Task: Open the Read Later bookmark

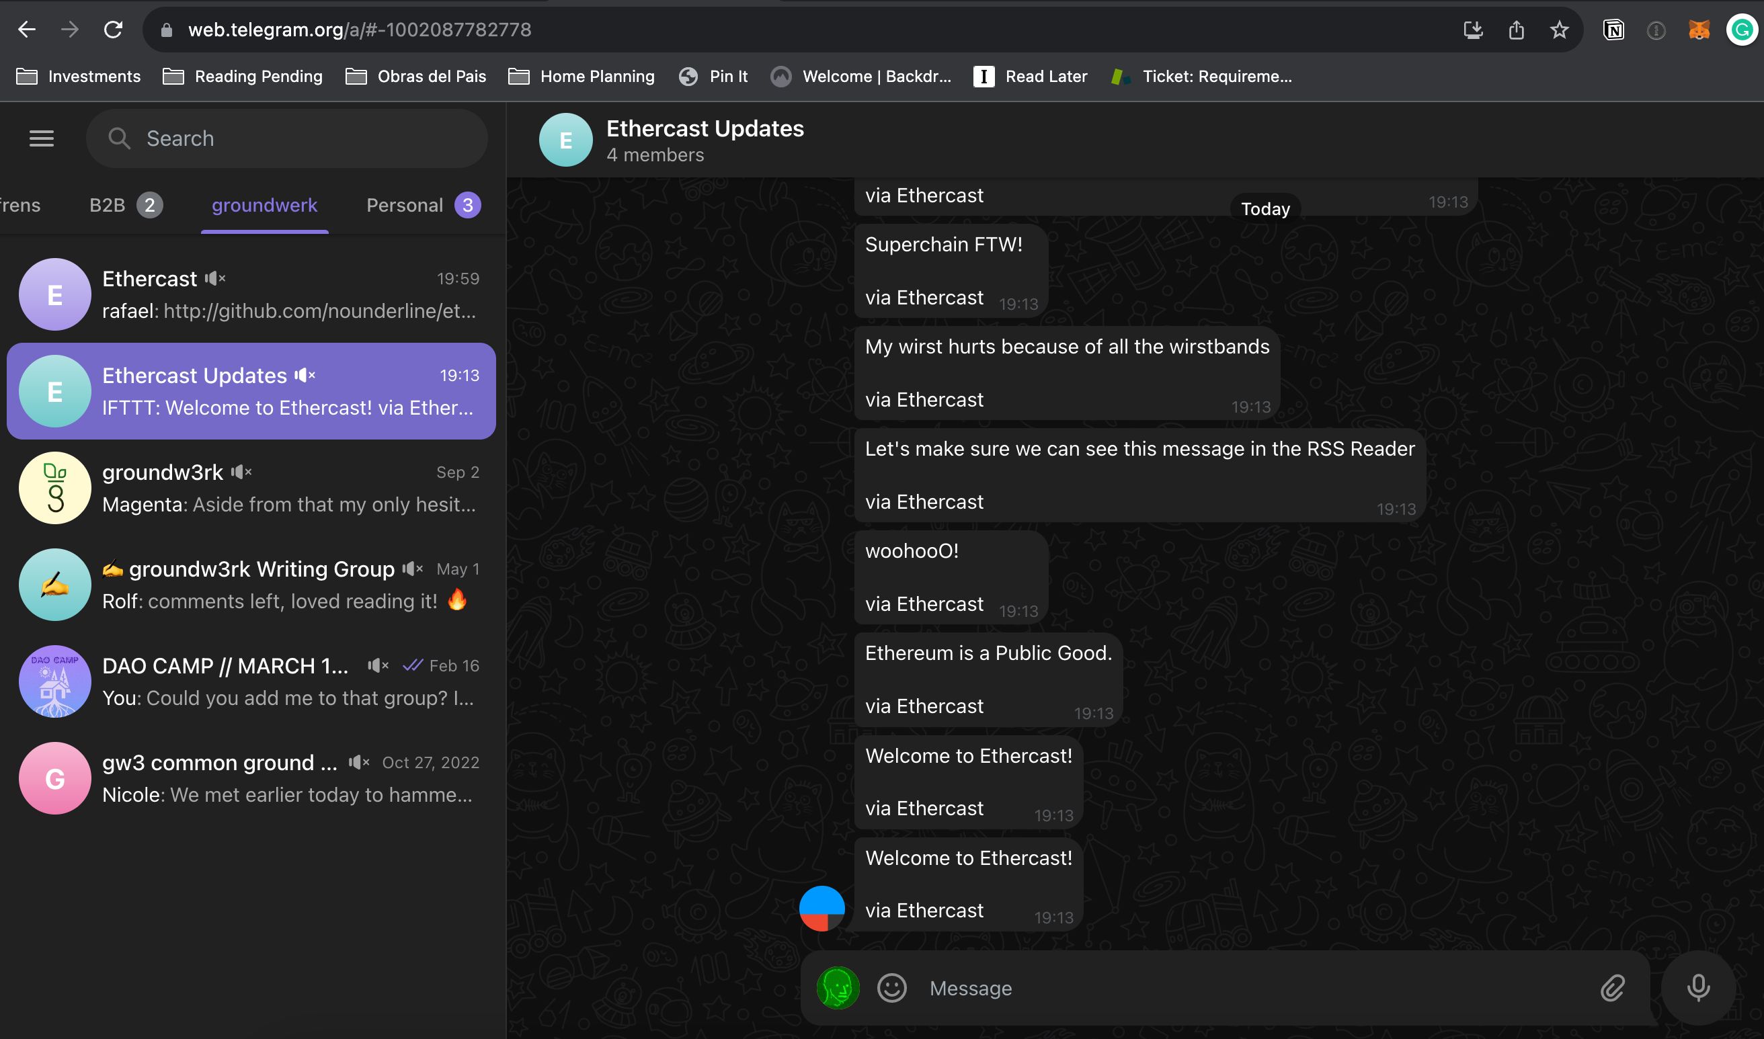Action: 1030,77
